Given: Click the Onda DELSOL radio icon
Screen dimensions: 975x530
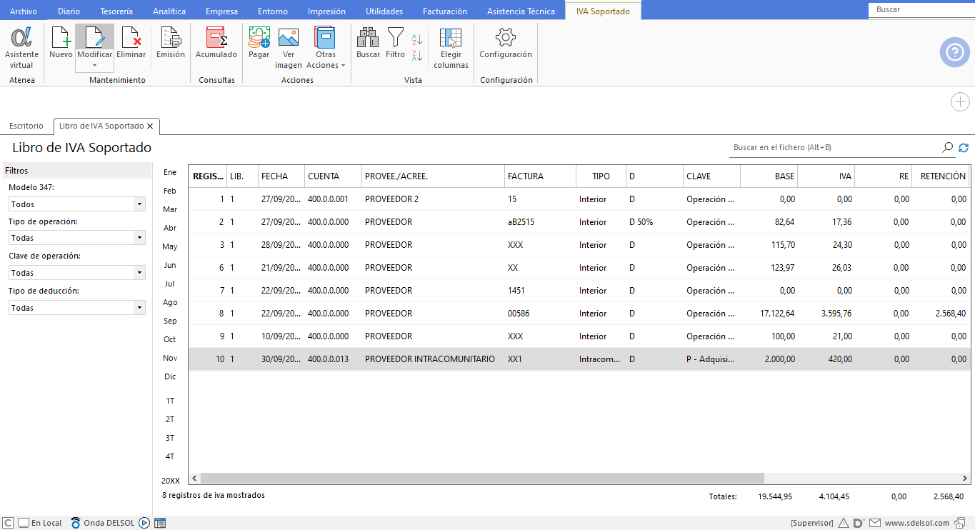Looking at the screenshot, I should [x=76, y=523].
